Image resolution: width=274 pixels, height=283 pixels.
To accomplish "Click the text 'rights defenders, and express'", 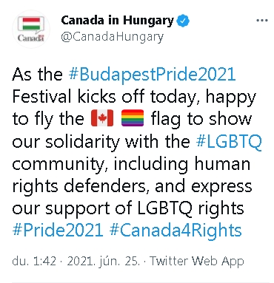I will tap(132, 186).
